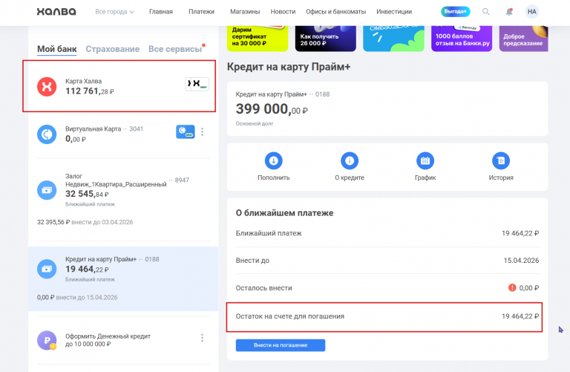Screen dimensions: 570x372
Task: Open Виртуальная Карта three-dot menu
Action: [x=202, y=132]
